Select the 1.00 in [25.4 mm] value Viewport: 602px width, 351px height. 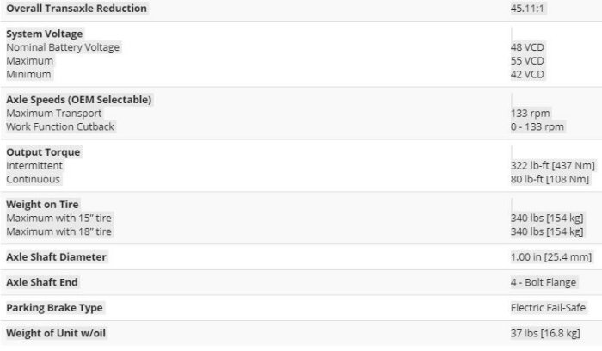point(551,257)
